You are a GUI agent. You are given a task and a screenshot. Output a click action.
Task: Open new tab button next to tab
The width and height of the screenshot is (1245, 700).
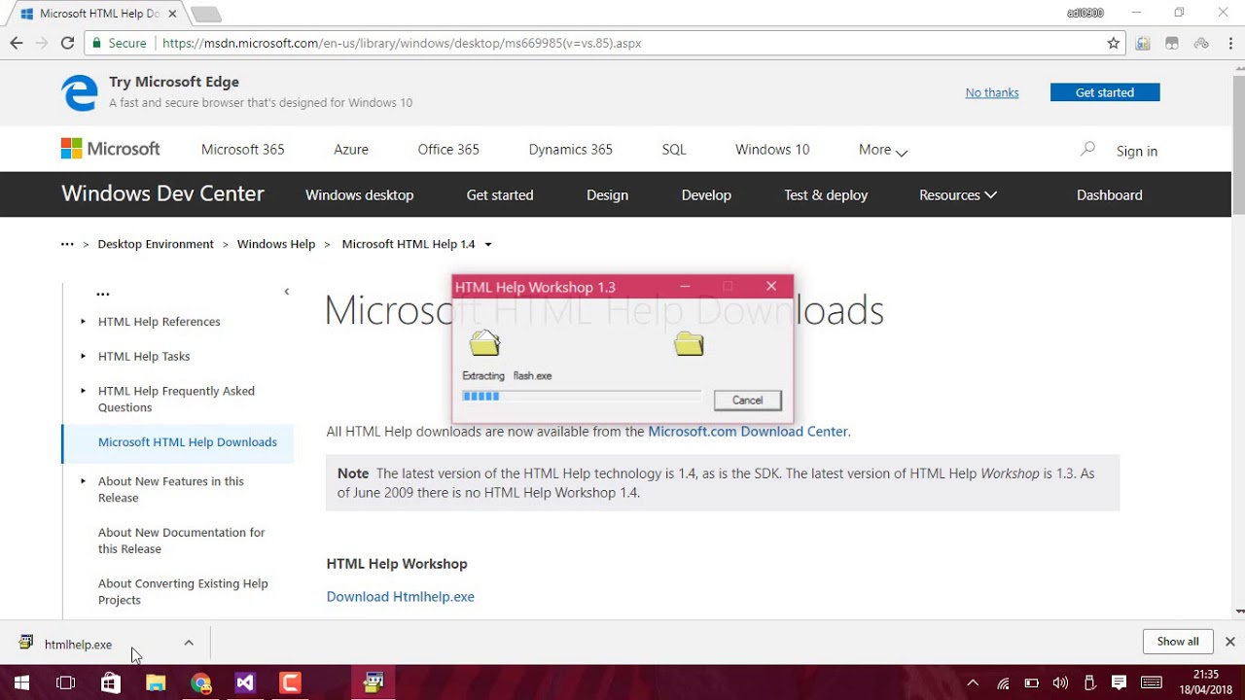(206, 14)
